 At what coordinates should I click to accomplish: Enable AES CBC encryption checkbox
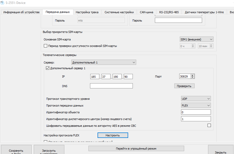(209, 125)
